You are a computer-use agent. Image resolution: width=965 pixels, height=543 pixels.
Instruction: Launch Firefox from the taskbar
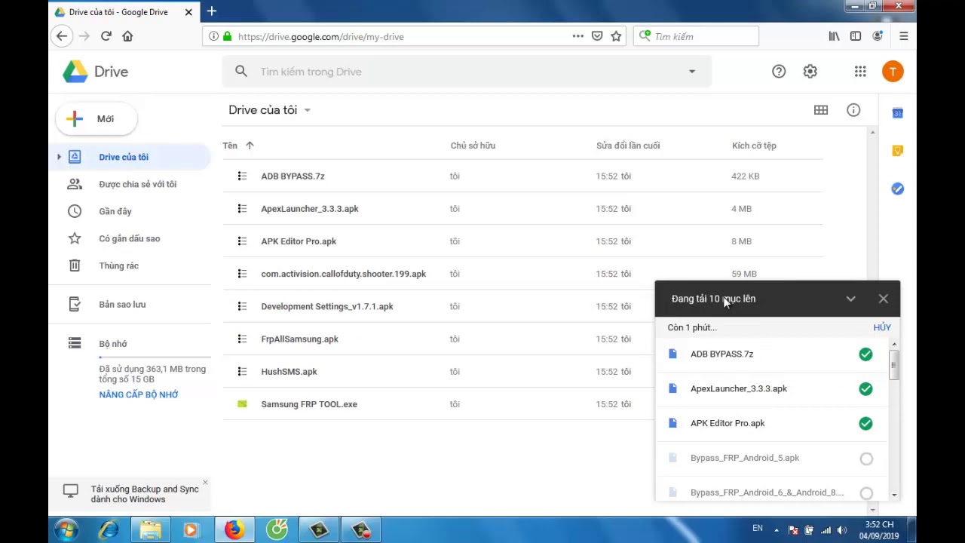[x=234, y=530]
